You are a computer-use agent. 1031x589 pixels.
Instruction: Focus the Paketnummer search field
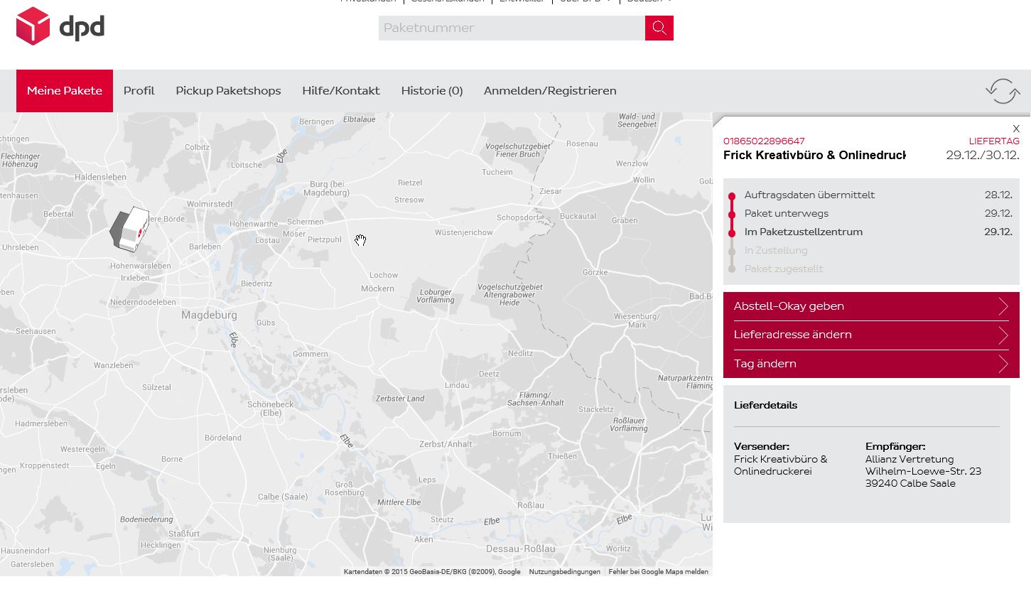pyautogui.click(x=512, y=28)
